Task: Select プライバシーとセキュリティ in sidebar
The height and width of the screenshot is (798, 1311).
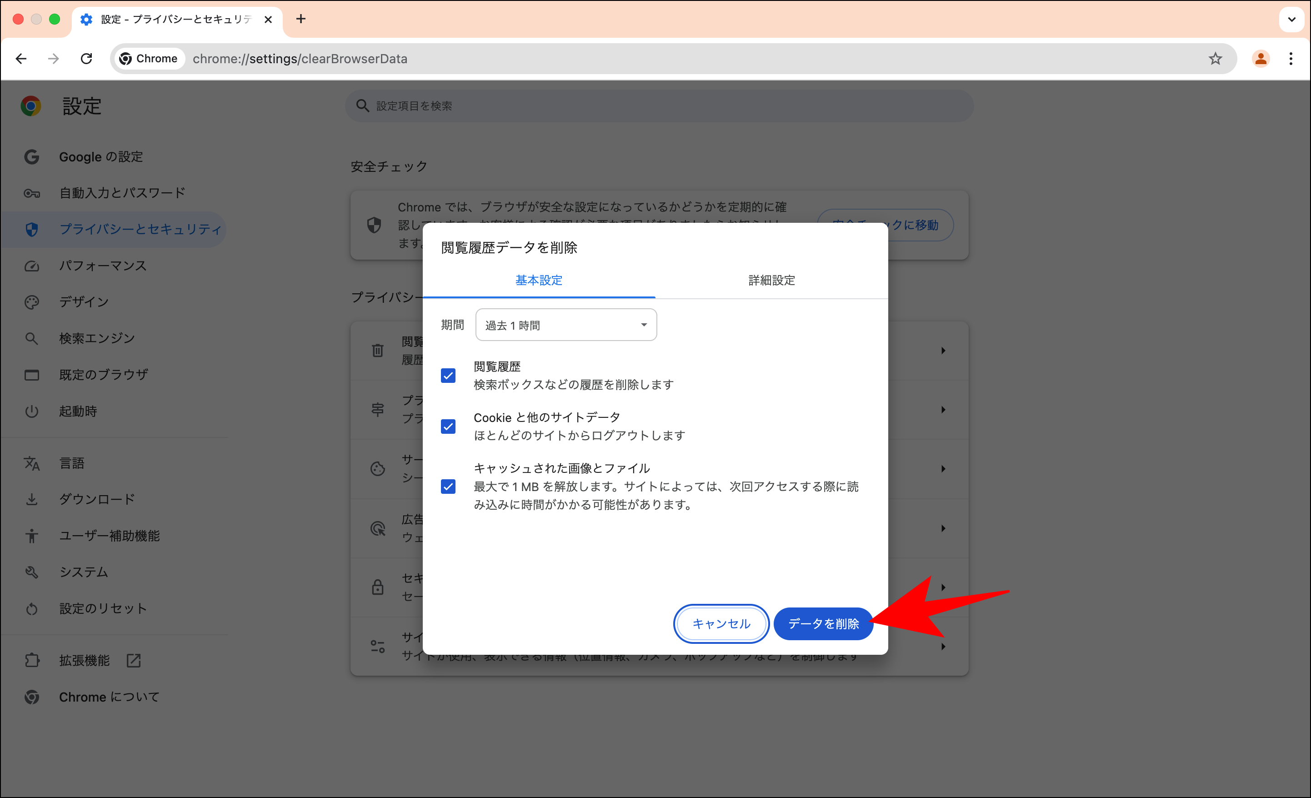Action: [115, 230]
